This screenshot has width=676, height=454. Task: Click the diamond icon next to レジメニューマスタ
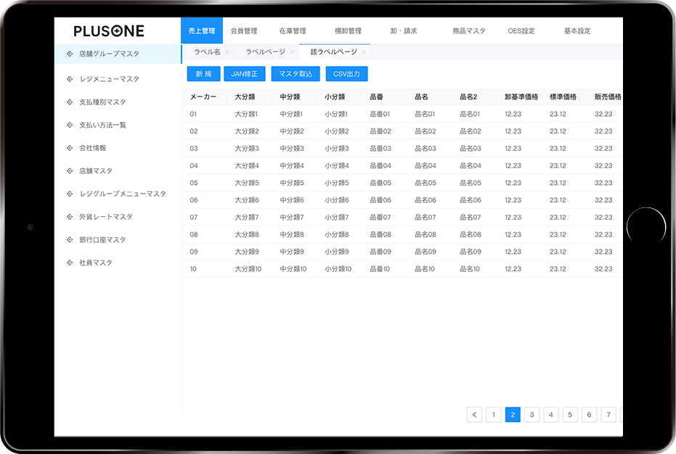pyautogui.click(x=69, y=79)
